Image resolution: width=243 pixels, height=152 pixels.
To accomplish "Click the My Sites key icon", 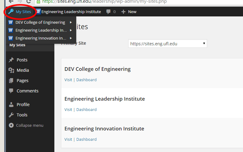I will [11, 12].
